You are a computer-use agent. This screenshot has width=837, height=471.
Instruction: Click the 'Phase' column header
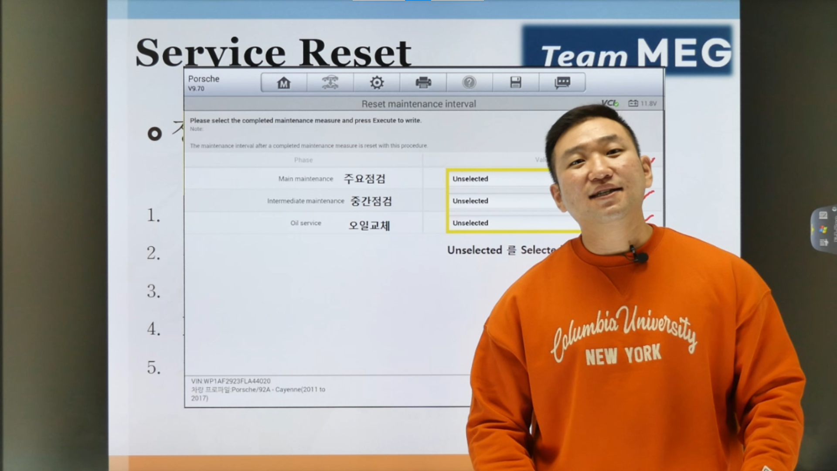pos(303,160)
